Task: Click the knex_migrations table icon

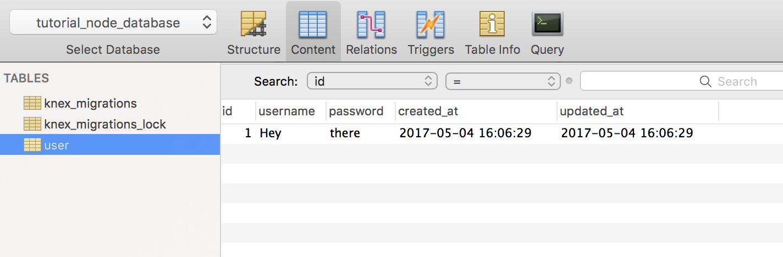Action: [x=32, y=103]
